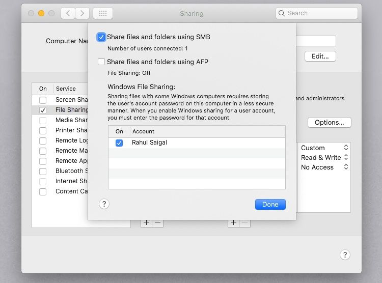Screen dimensions: 382x283
Task: Select the Content Caching service row
Action: [71, 191]
